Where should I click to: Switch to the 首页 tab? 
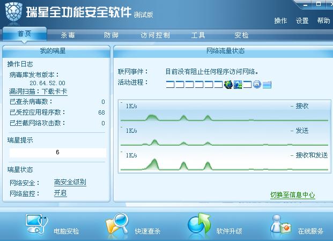[x=25, y=34]
